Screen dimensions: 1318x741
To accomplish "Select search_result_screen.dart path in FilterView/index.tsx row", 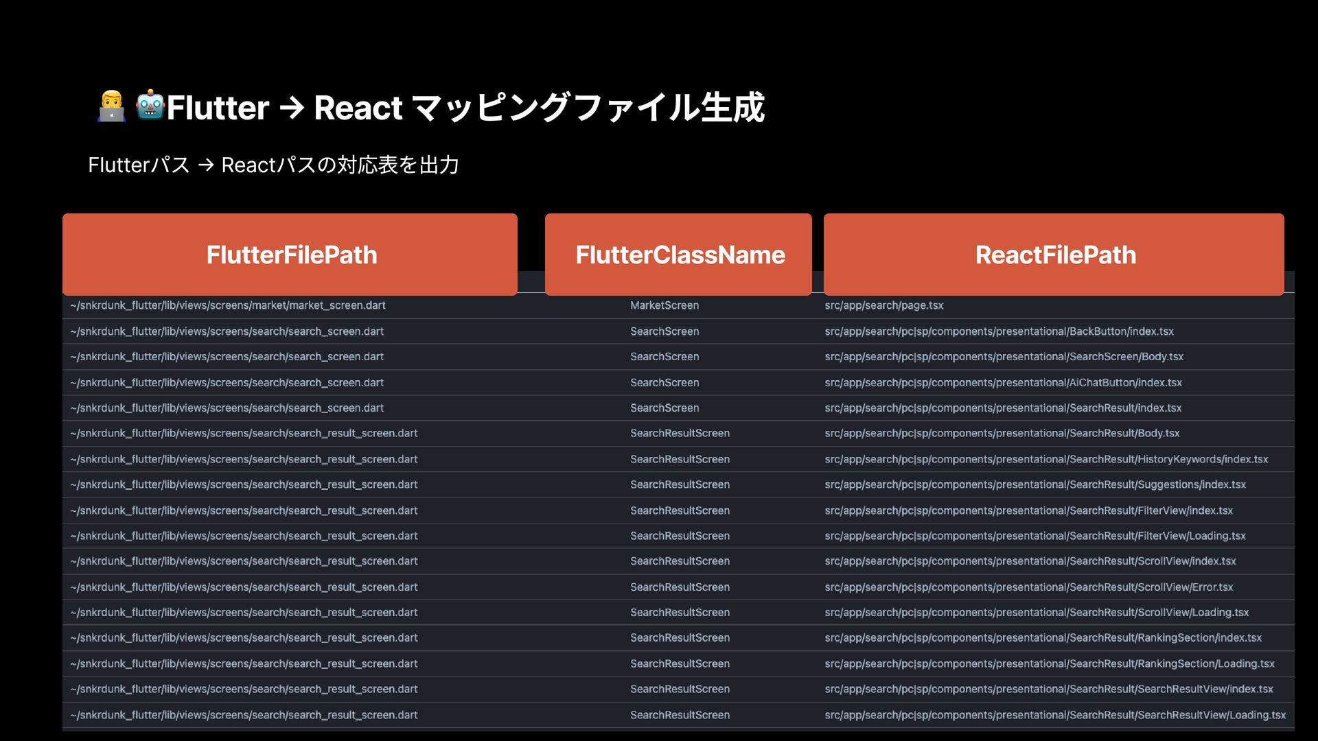I will [x=244, y=511].
